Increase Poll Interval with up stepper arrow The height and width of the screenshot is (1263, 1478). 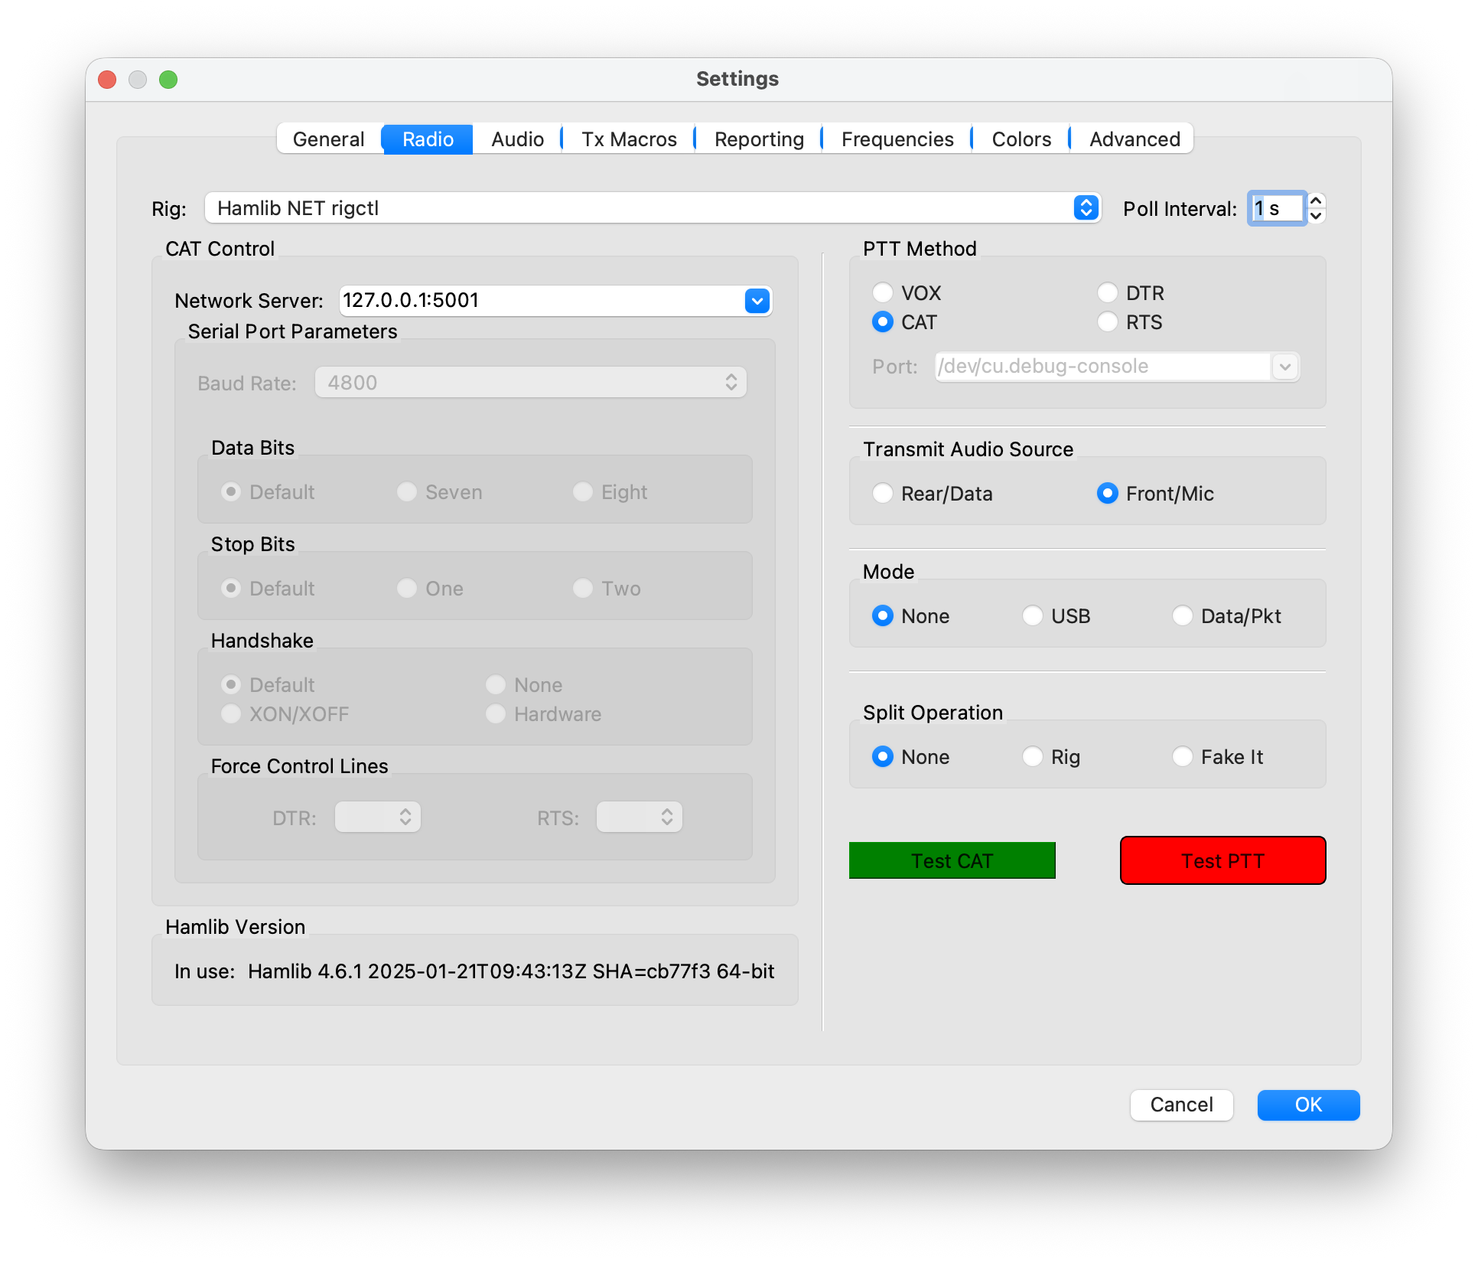[1316, 201]
